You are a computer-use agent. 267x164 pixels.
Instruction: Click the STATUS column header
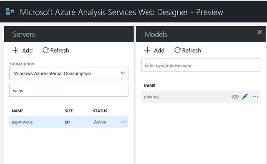pyautogui.click(x=100, y=111)
